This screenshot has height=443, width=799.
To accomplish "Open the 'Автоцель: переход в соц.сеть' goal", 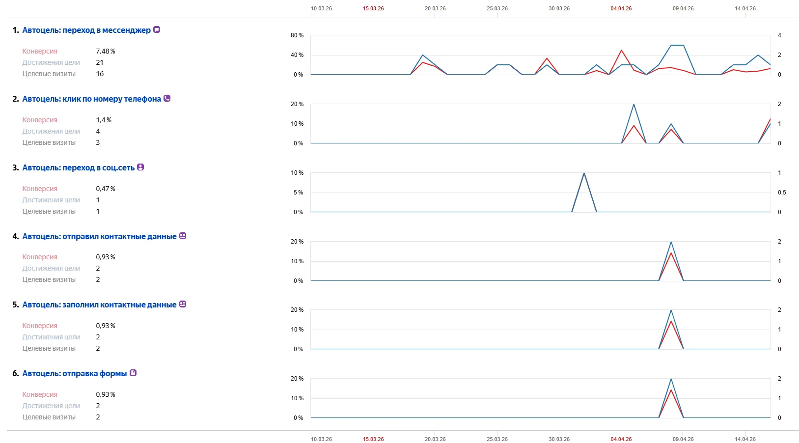I will point(78,167).
